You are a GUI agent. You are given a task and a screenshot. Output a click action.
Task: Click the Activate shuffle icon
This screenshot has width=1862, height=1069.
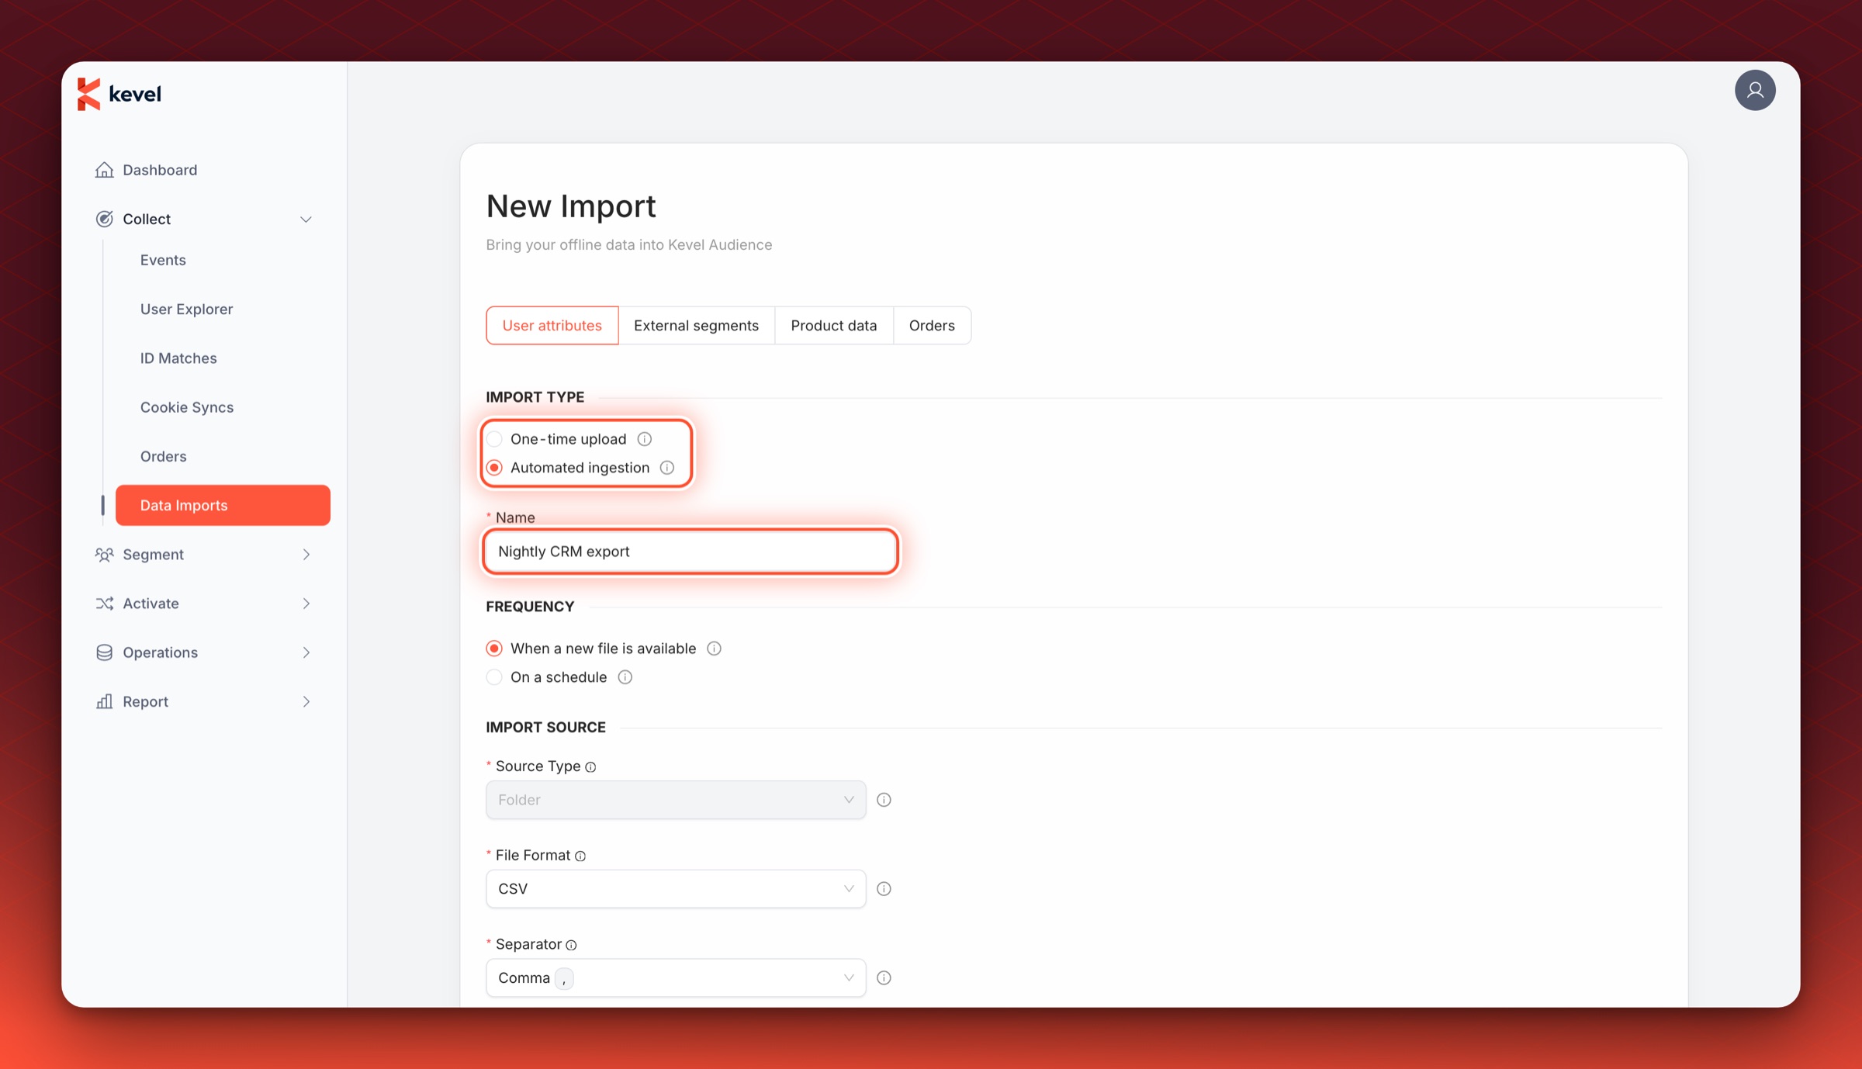click(x=104, y=604)
